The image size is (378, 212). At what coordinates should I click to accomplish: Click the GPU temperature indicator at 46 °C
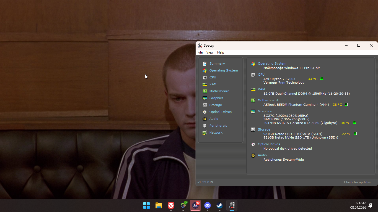click(x=354, y=123)
